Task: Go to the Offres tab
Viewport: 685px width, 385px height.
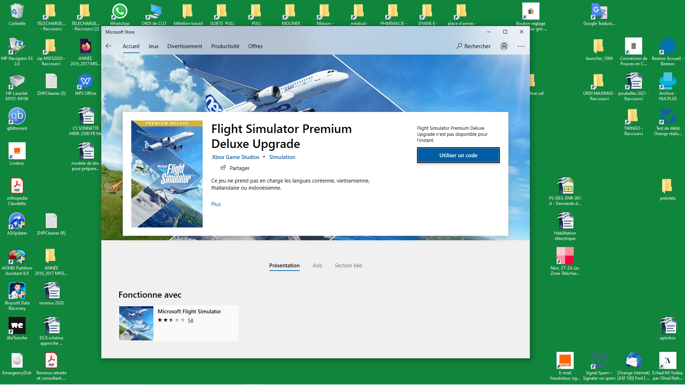Action: 255,46
